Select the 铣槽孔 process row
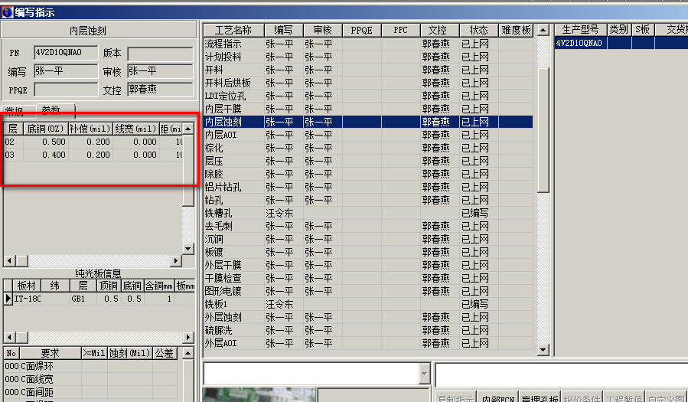 click(x=368, y=214)
